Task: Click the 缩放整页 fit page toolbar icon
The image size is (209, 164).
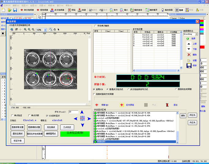Action: pos(147,10)
